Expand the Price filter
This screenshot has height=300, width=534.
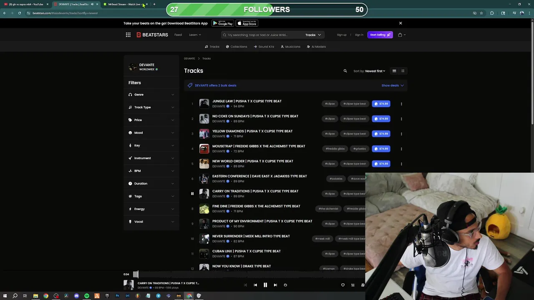(151, 120)
